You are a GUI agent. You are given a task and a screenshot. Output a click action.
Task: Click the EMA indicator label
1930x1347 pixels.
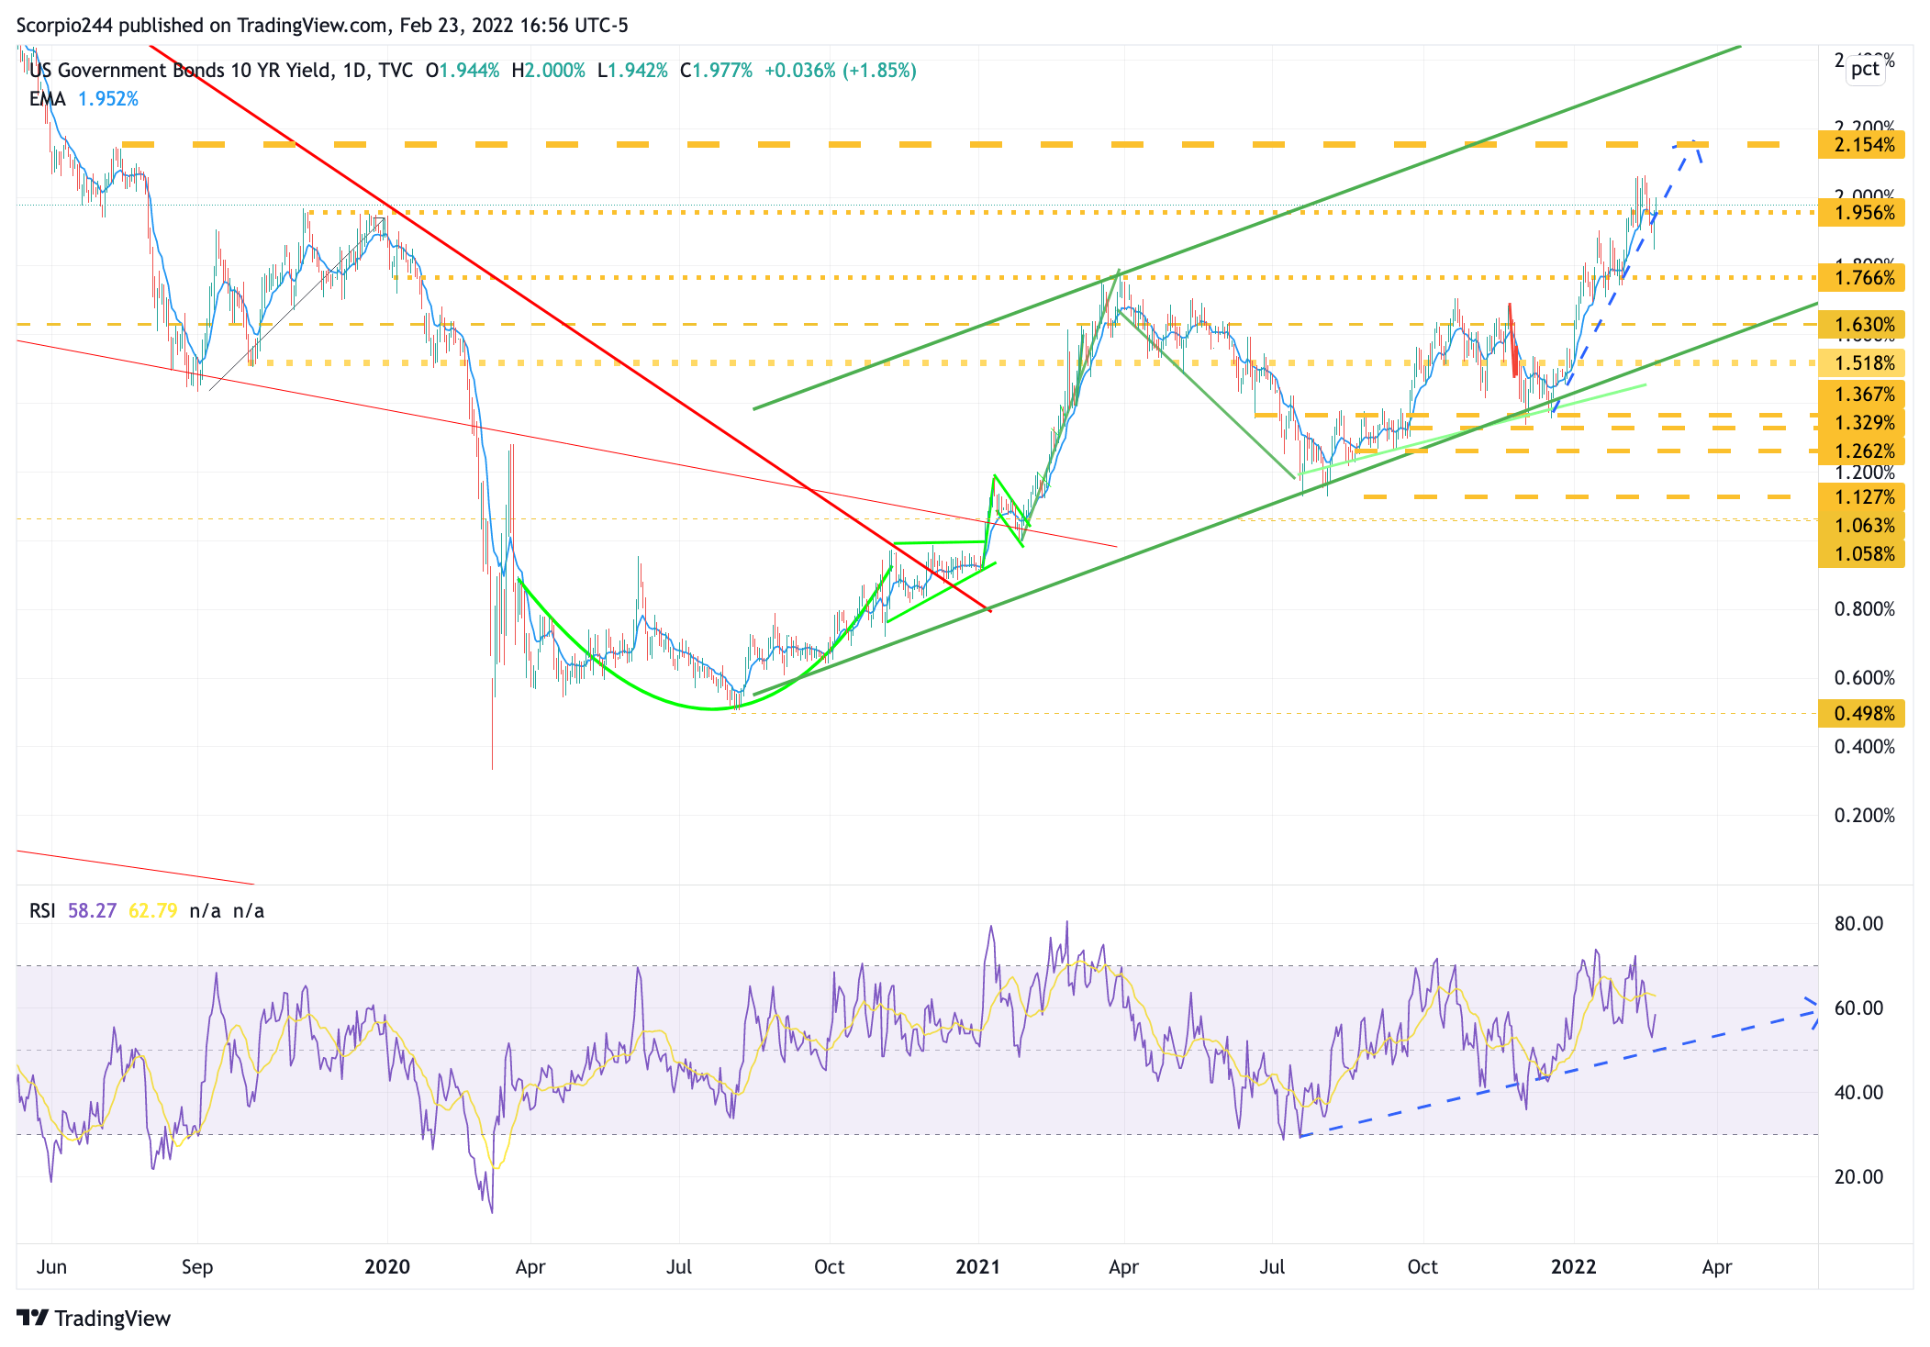48,99
